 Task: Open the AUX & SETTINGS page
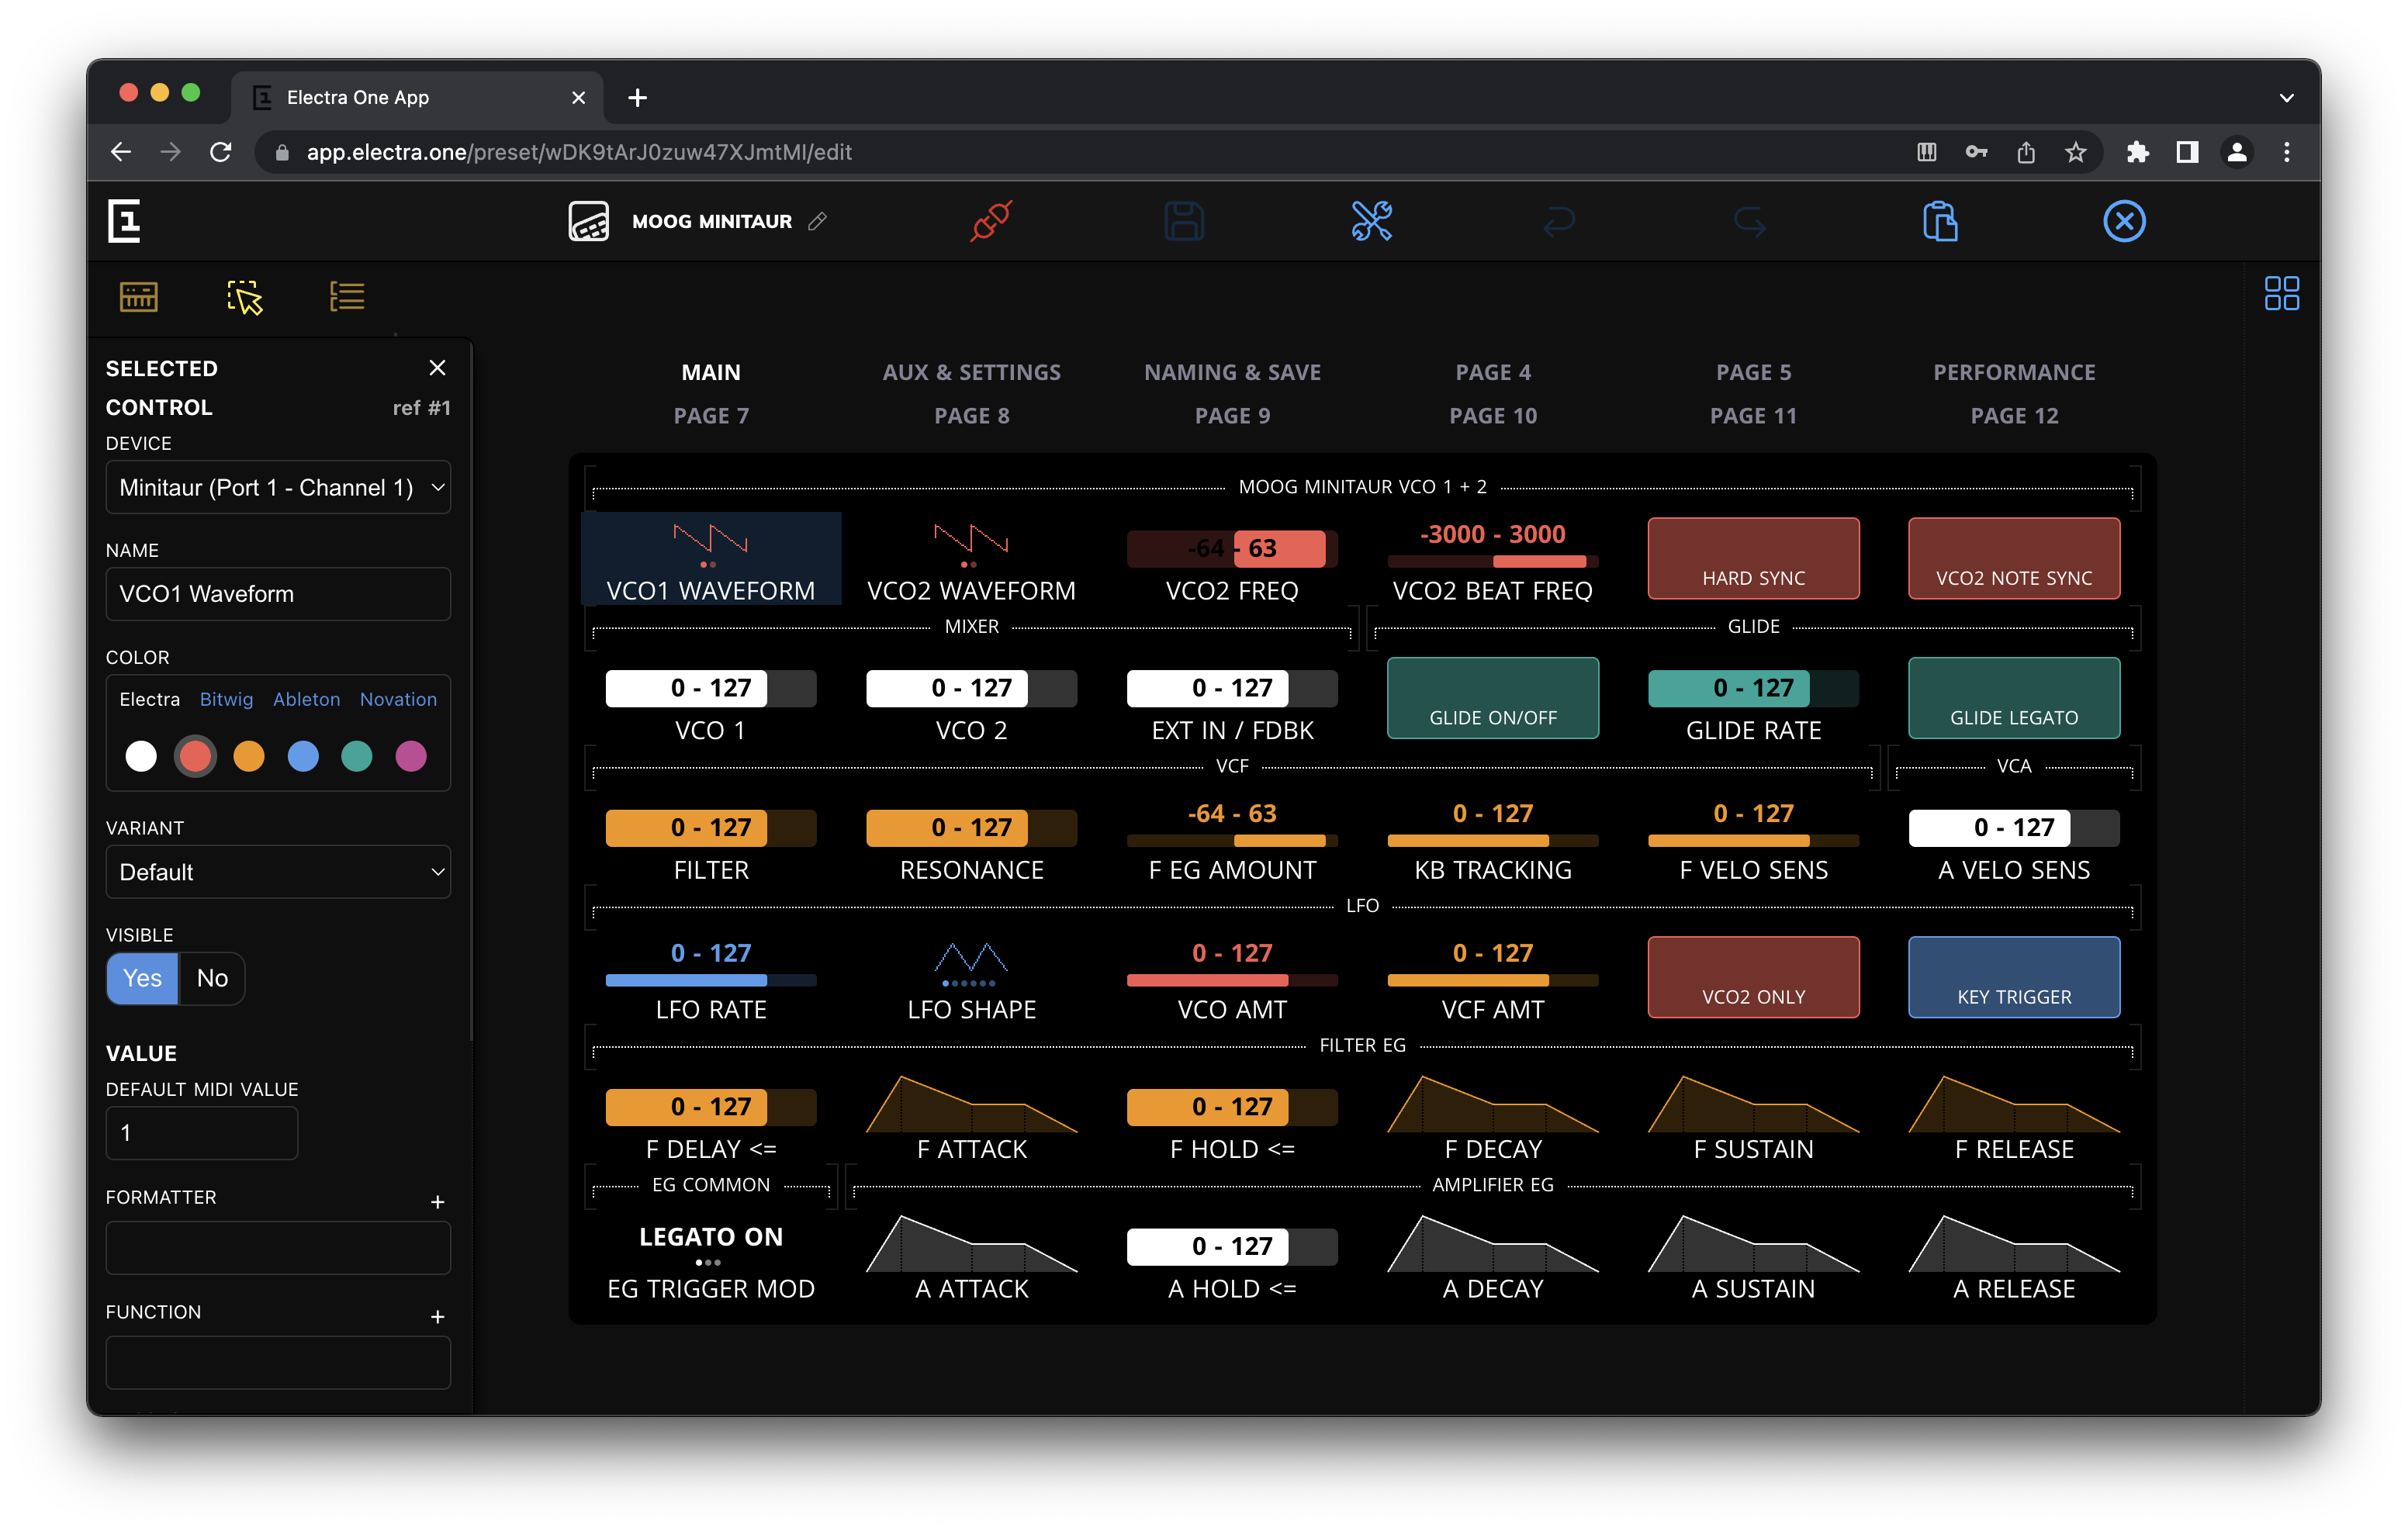tap(971, 371)
